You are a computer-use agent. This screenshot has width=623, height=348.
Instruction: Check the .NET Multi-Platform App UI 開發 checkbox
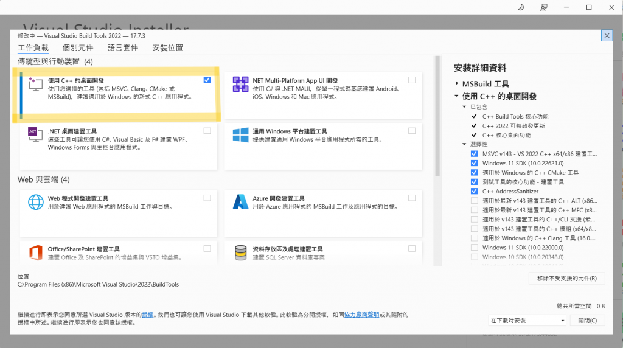click(x=412, y=80)
